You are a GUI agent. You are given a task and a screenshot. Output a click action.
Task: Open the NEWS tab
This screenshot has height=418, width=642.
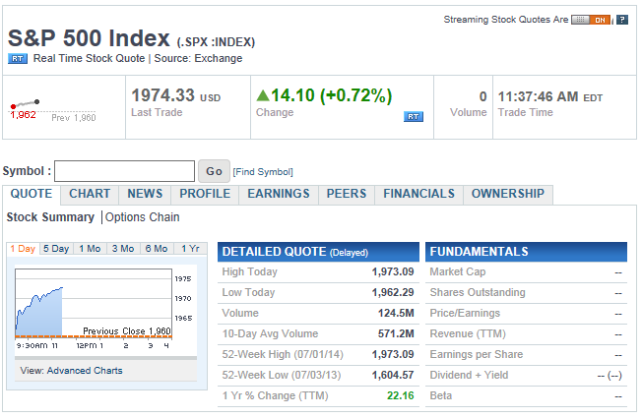(x=145, y=194)
